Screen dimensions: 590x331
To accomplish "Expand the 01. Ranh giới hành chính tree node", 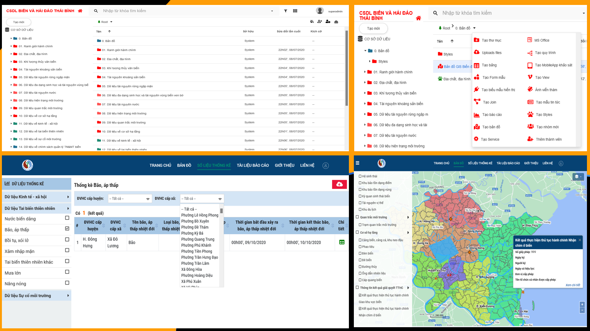I will coord(11,46).
